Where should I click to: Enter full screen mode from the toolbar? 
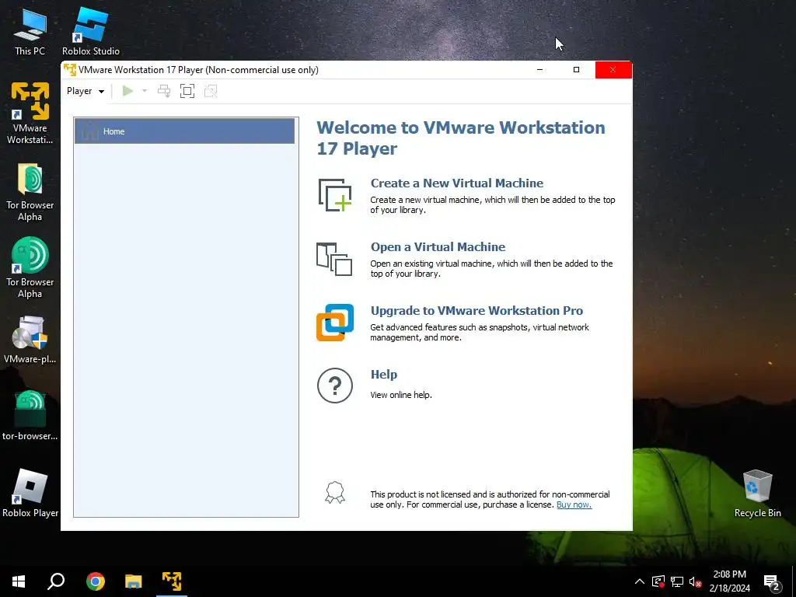point(187,91)
